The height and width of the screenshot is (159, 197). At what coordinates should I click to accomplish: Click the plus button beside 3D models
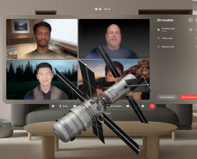(x=190, y=20)
